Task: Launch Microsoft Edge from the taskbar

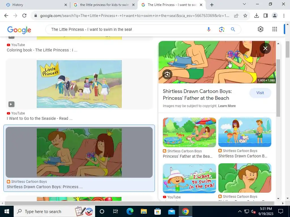Action: click(x=130, y=211)
